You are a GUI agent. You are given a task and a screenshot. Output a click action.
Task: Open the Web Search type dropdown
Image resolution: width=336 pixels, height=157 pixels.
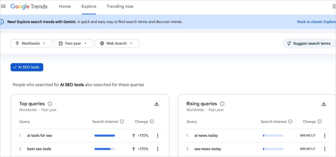(117, 43)
